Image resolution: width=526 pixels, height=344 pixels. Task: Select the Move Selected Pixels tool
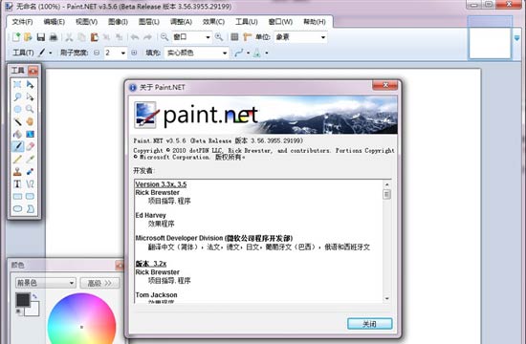pos(31,84)
